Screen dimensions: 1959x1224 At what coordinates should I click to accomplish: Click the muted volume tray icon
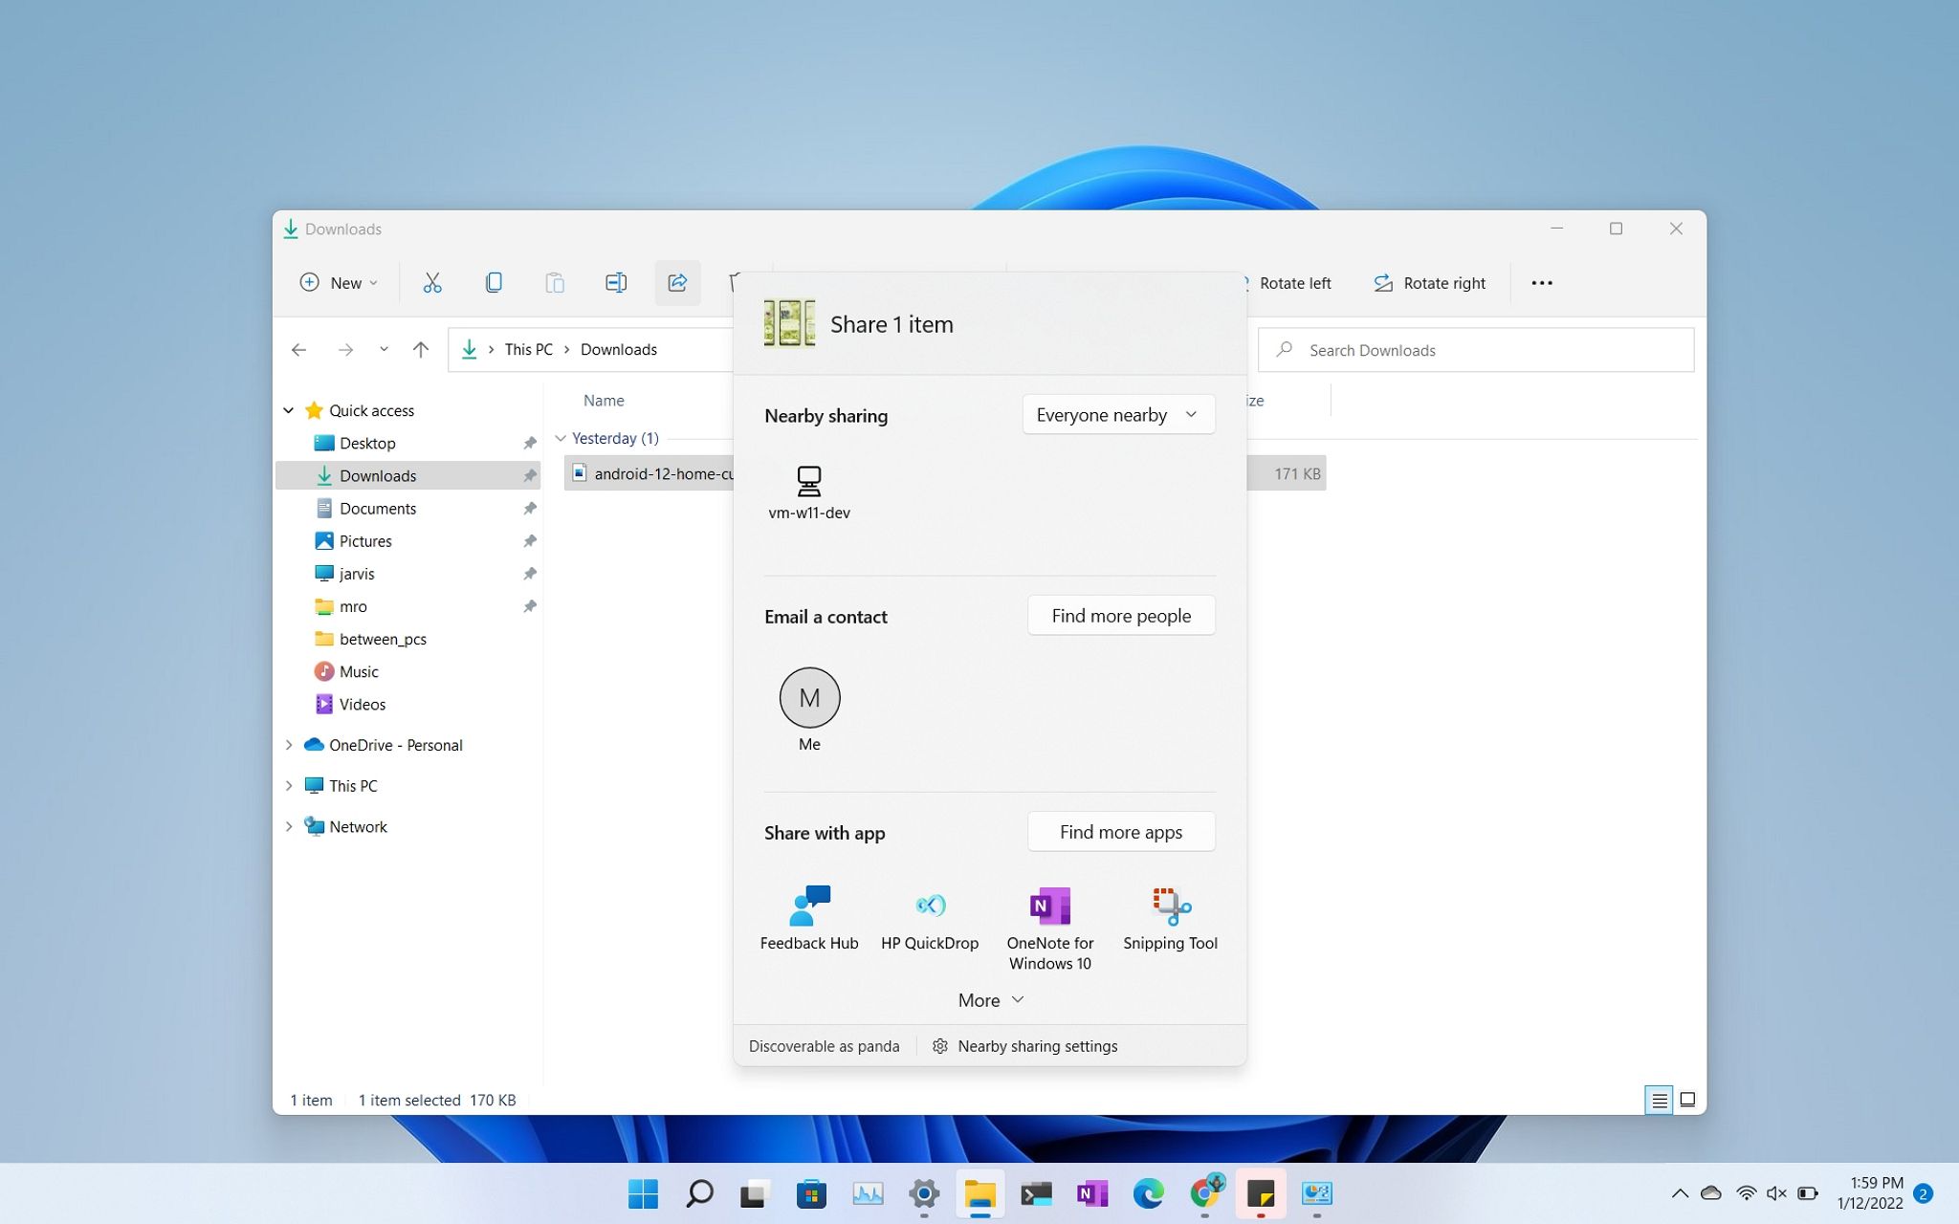click(1776, 1193)
